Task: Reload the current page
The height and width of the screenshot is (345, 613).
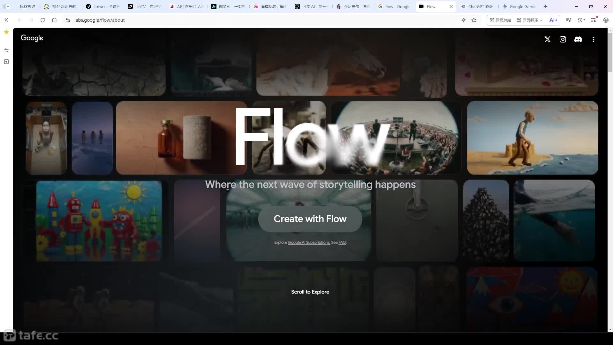Action: [x=43, y=20]
